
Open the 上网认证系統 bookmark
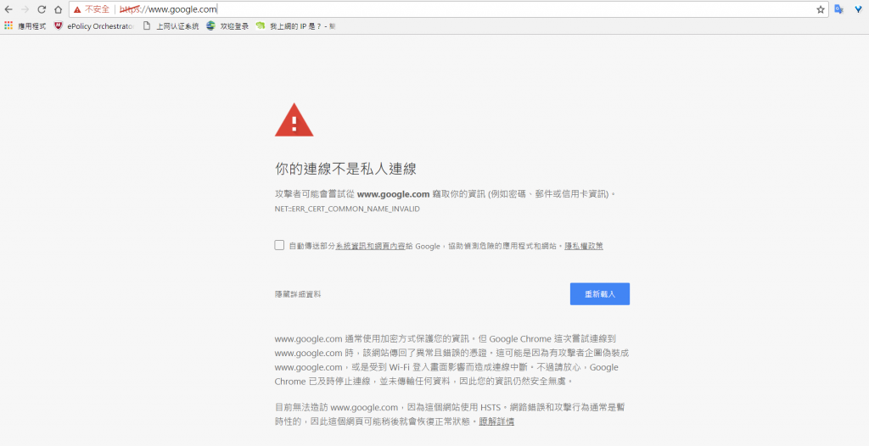point(171,26)
